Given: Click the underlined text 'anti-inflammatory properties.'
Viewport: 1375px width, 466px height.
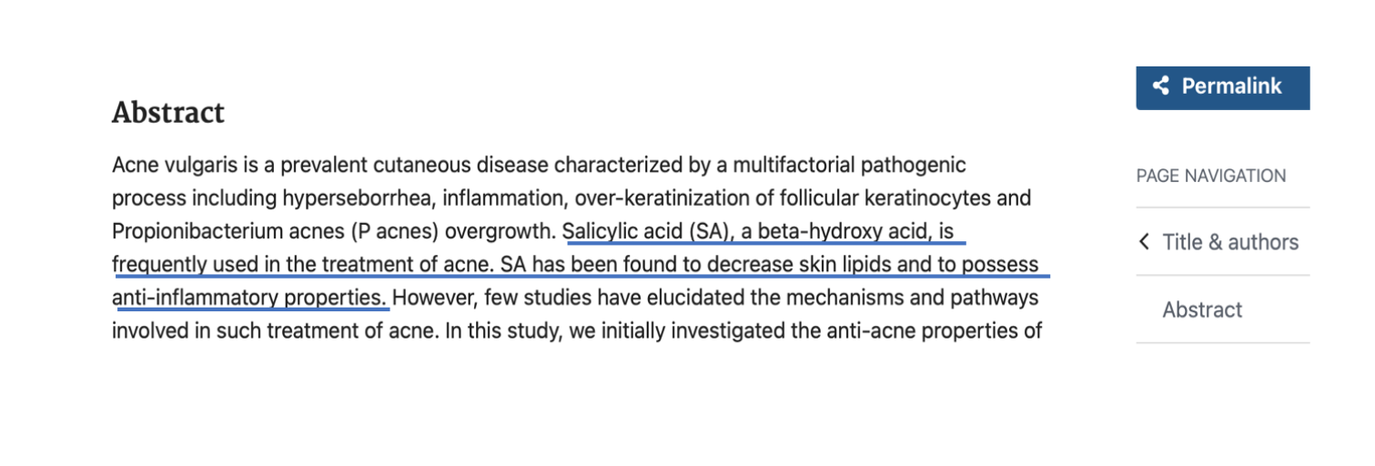Looking at the screenshot, I should coord(249,298).
